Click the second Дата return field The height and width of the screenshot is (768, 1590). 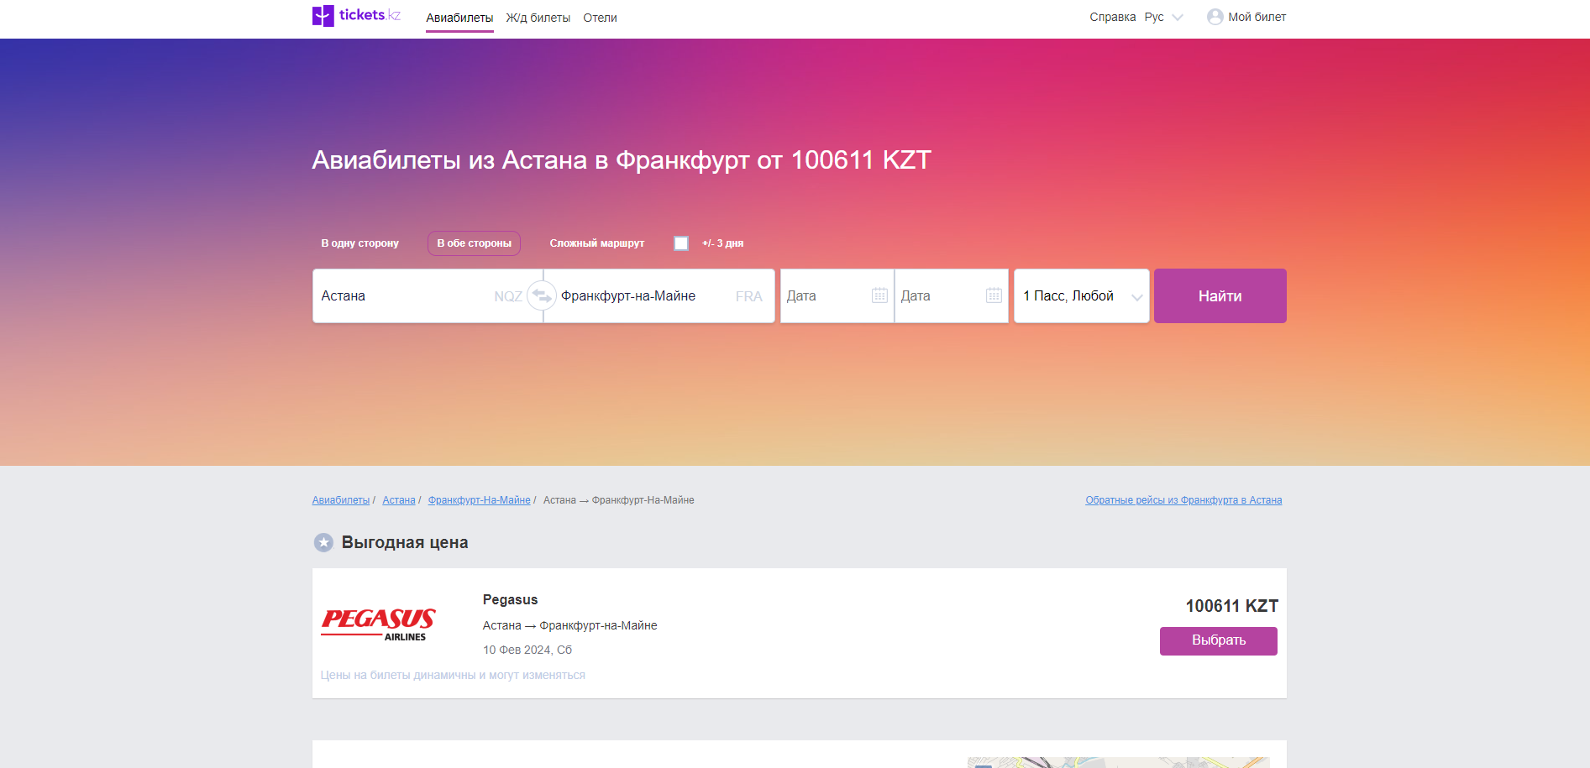tap(951, 295)
